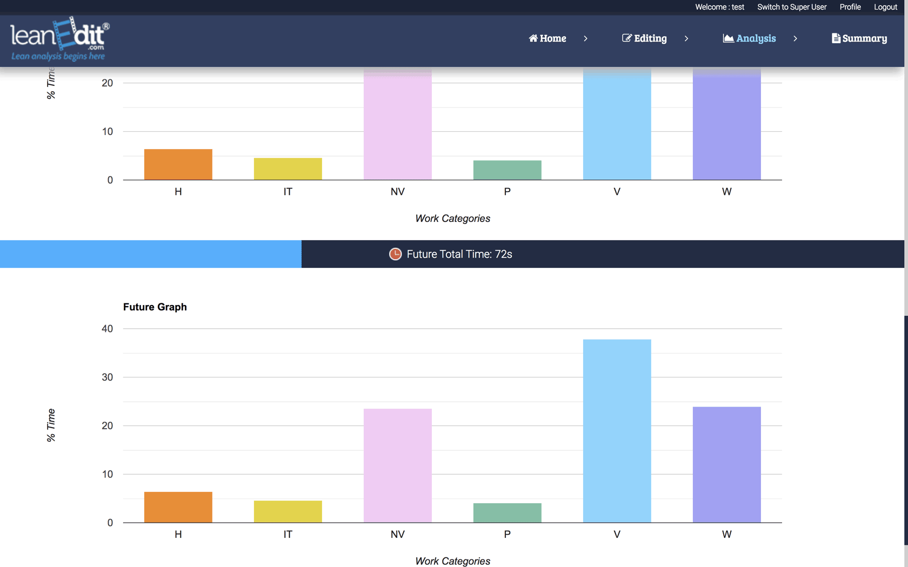Click the yellow IT bar in upper graph
The height and width of the screenshot is (567, 908).
coord(288,169)
